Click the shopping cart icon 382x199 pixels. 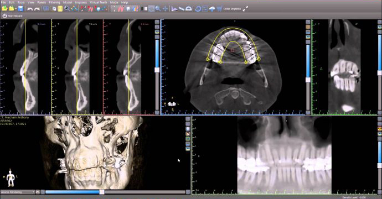(219, 9)
